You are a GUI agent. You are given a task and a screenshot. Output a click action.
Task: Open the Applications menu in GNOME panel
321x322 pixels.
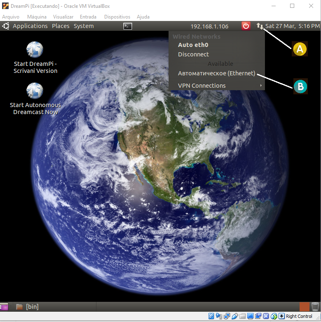click(x=30, y=26)
